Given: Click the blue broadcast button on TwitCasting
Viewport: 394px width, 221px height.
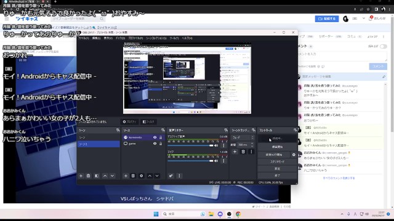Looking at the screenshot, I should click(327, 19).
